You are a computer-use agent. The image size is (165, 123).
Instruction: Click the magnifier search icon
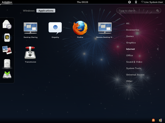click(x=158, y=11)
